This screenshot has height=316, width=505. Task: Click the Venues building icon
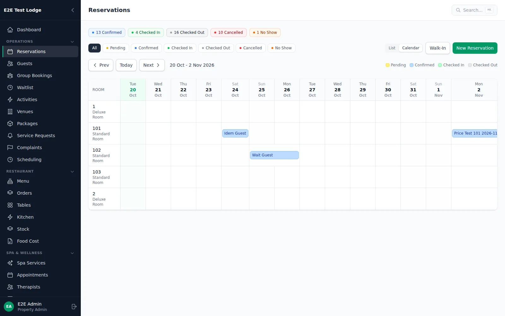[10, 112]
